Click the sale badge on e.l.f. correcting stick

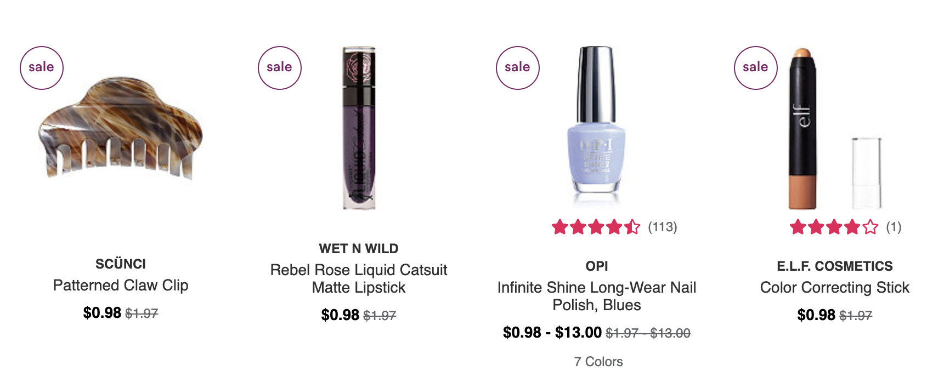point(756,68)
